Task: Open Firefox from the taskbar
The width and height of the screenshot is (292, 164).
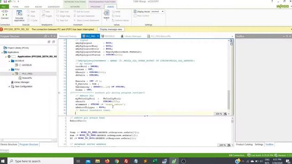Action: tap(107, 161)
